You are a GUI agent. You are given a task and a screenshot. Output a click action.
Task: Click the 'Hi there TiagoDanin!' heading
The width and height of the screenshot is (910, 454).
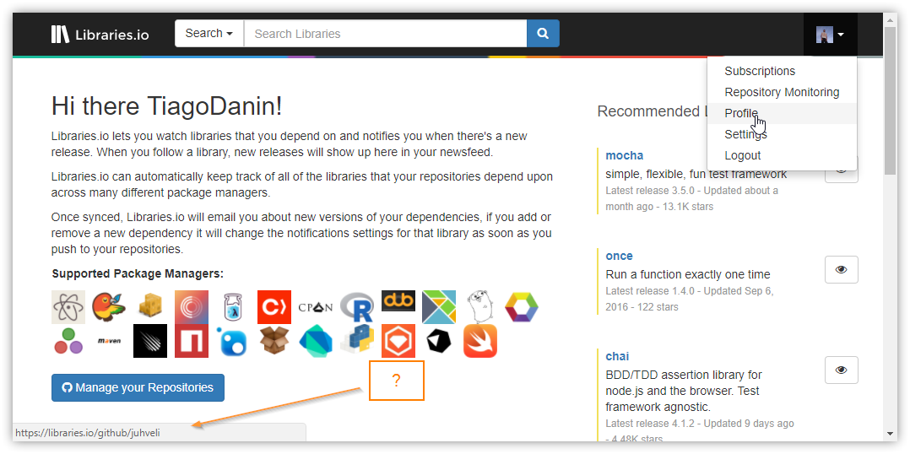tap(167, 106)
